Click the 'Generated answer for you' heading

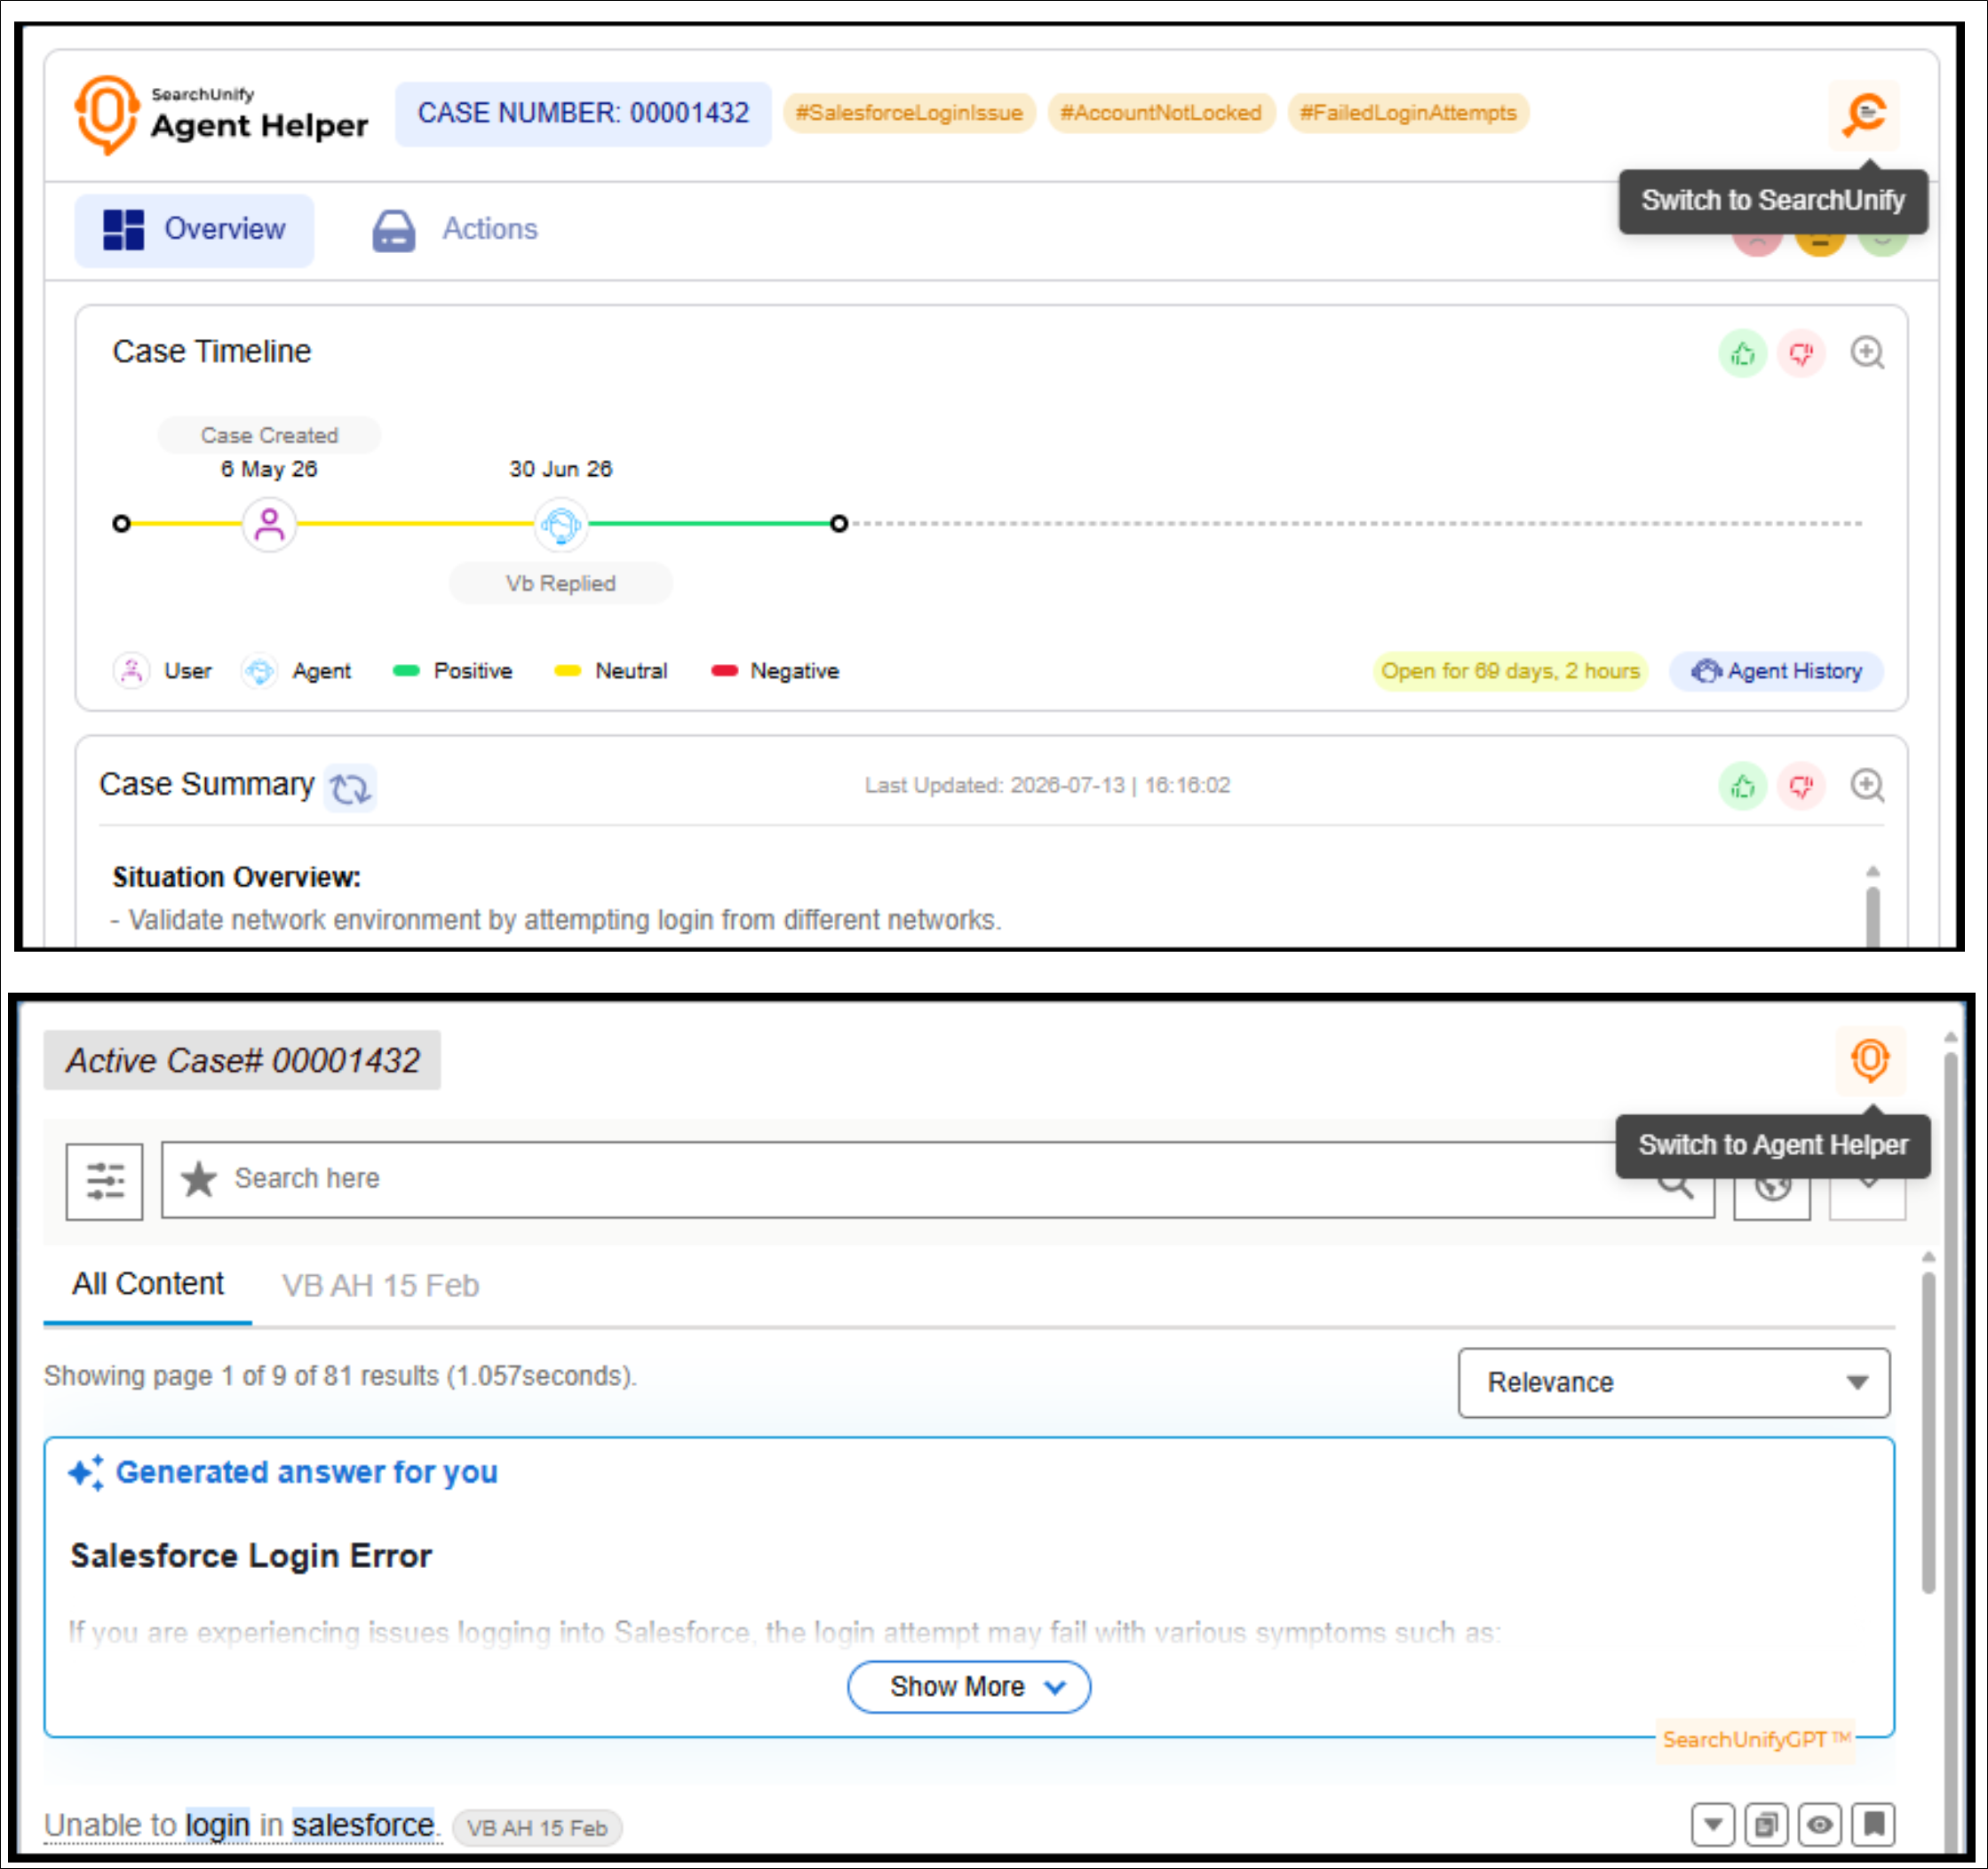tap(306, 1472)
